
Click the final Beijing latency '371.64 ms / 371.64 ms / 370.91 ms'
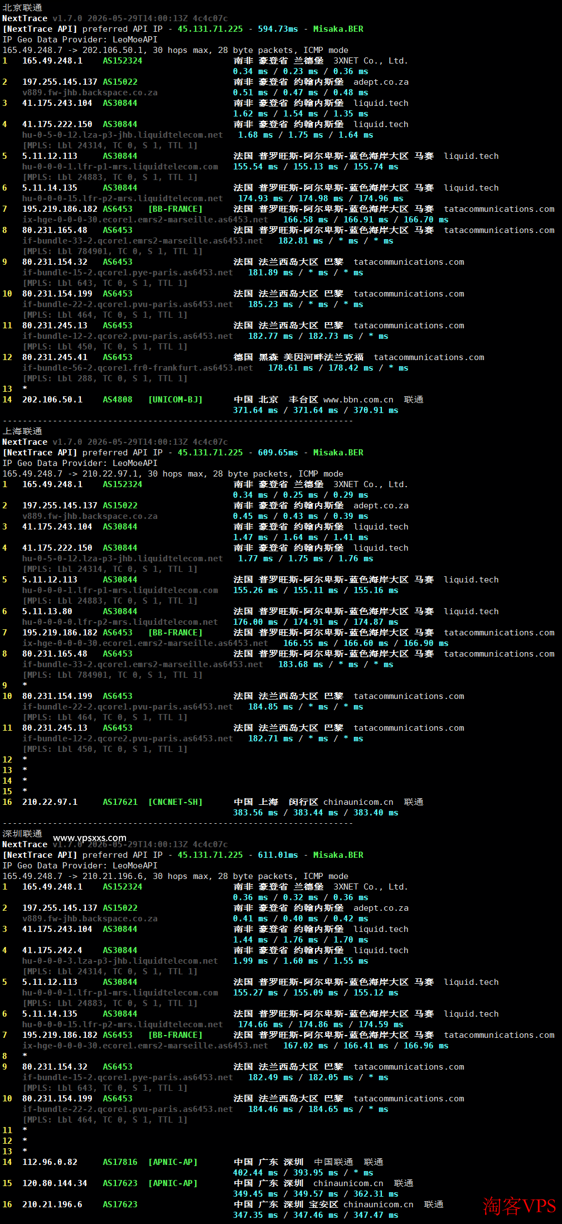pos(316,410)
